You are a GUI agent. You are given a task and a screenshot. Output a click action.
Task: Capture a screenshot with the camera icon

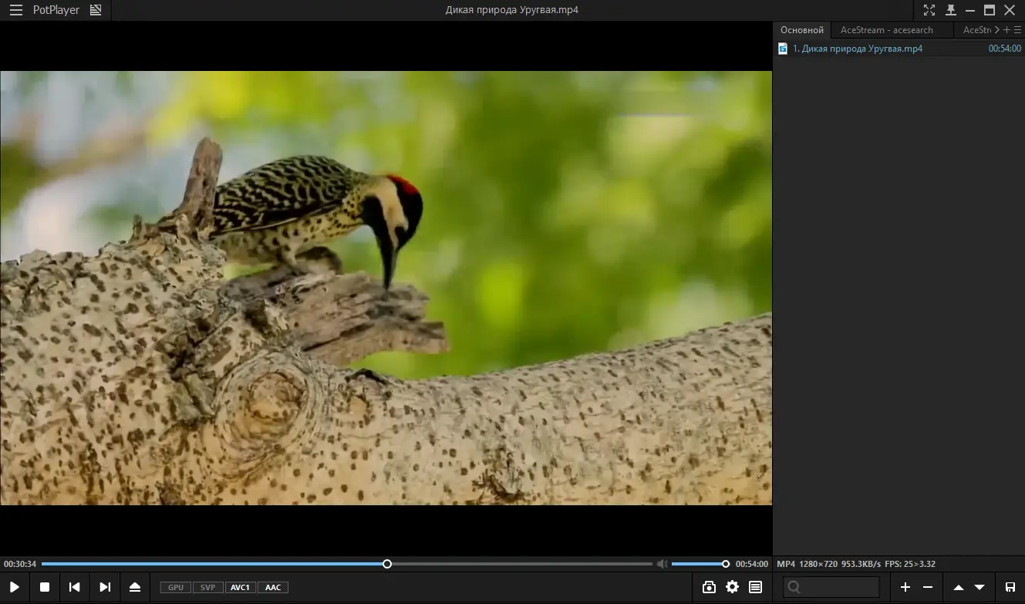coord(709,587)
